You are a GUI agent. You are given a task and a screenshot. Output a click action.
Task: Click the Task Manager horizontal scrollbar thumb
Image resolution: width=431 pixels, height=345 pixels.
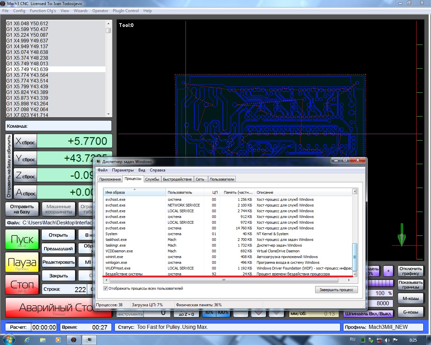pyautogui.click(x=224, y=280)
